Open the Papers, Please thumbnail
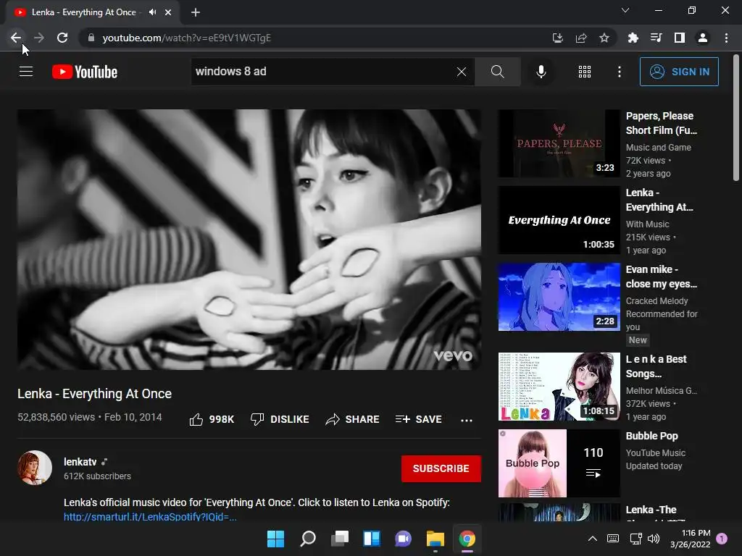Image resolution: width=742 pixels, height=556 pixels. click(559, 144)
